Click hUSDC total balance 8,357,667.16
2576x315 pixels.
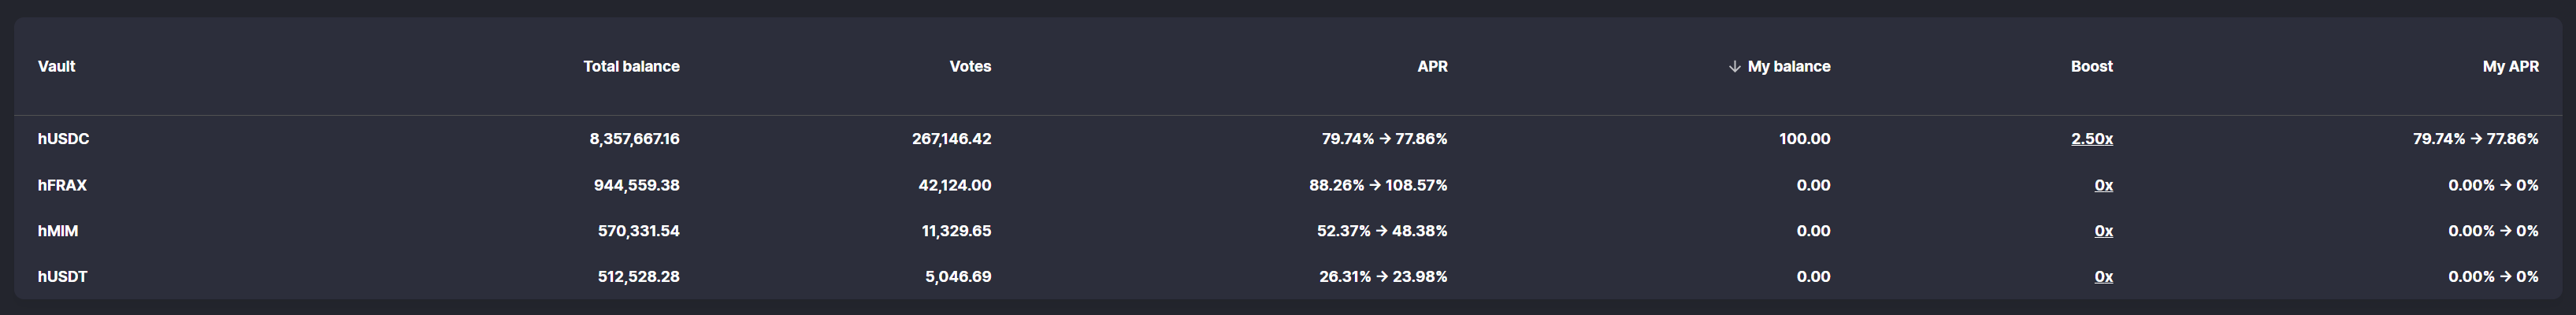coord(634,139)
